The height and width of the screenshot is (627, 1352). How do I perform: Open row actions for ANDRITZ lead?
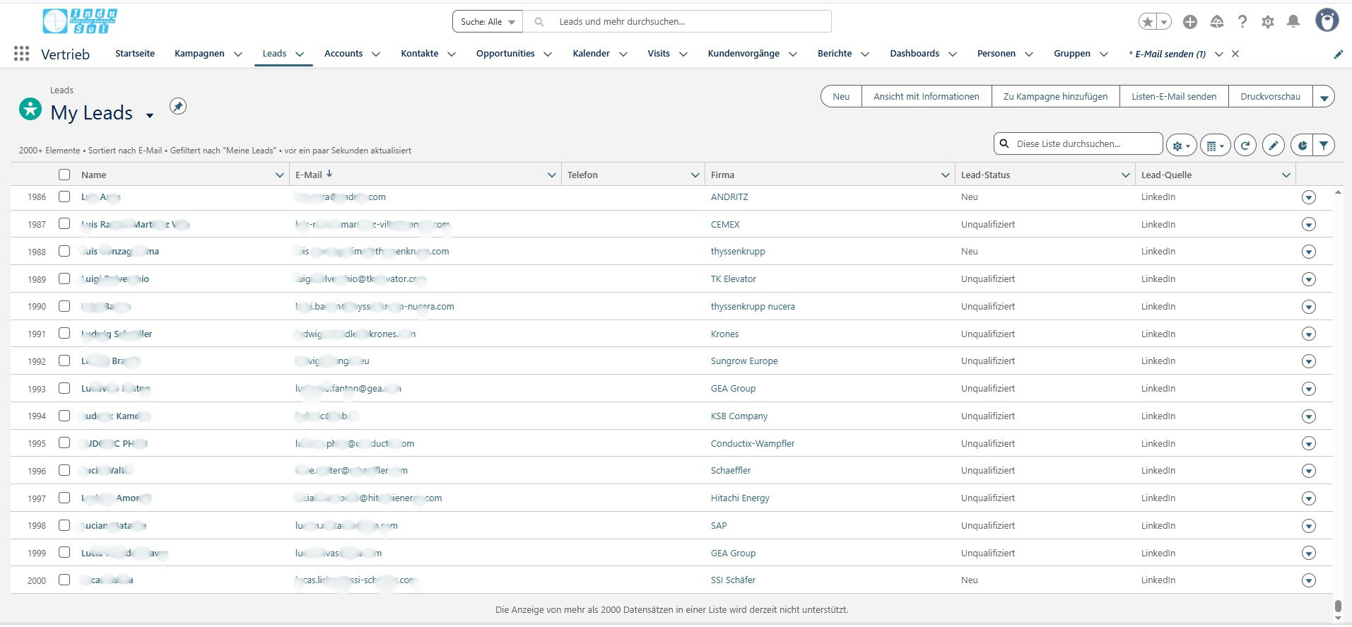pyautogui.click(x=1309, y=197)
